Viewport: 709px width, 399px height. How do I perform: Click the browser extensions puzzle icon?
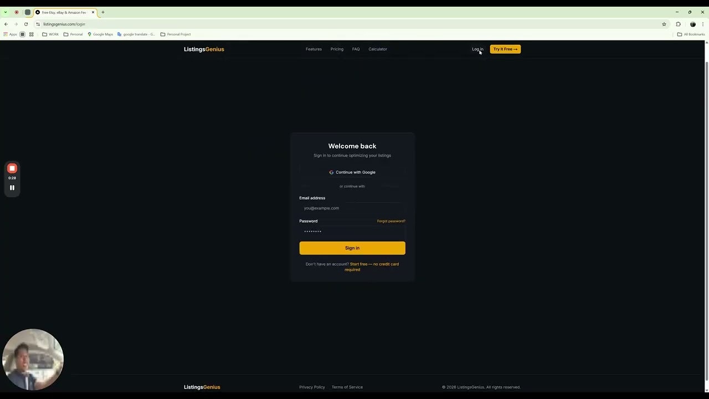click(x=678, y=24)
